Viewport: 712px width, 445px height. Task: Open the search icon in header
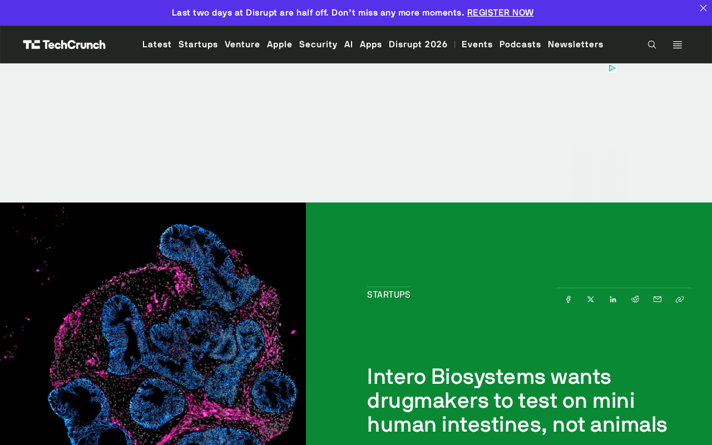tap(652, 44)
